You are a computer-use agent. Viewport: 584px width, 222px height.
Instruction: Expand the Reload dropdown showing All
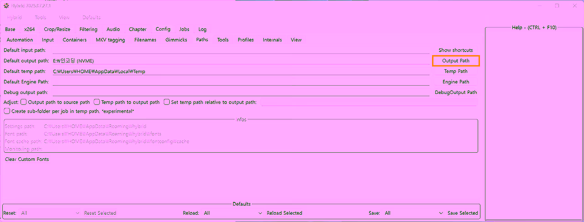coord(233,213)
